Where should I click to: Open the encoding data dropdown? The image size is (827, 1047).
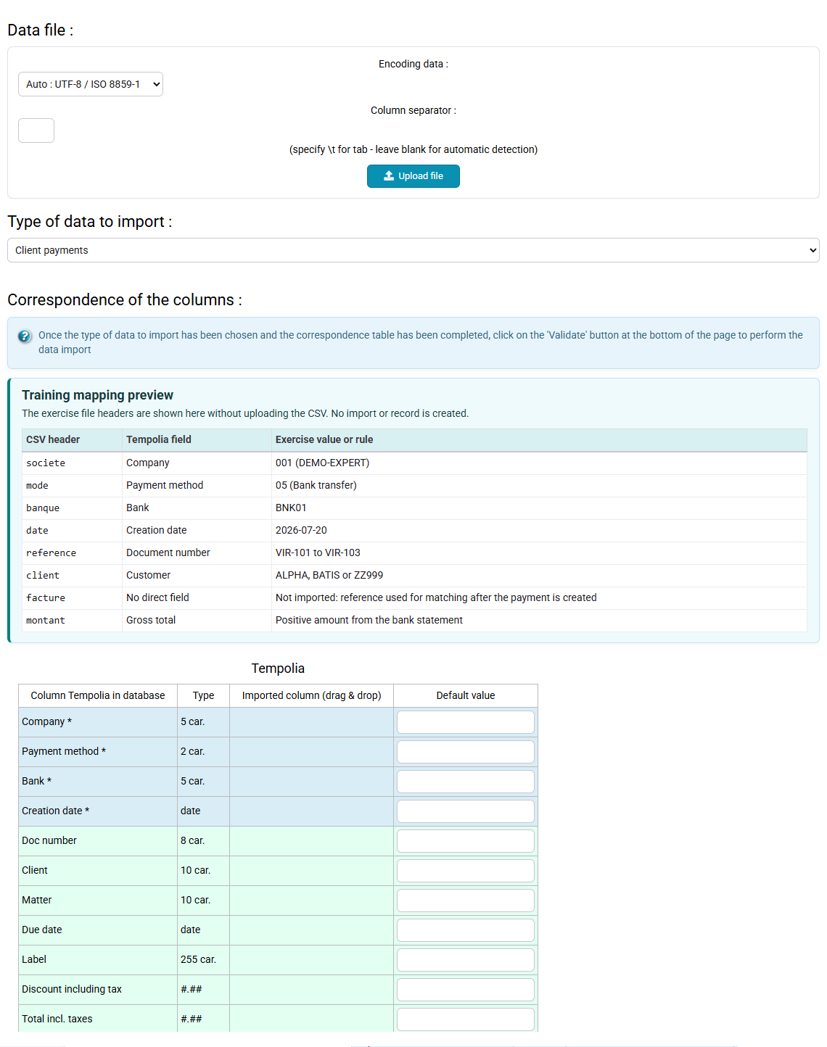[91, 84]
